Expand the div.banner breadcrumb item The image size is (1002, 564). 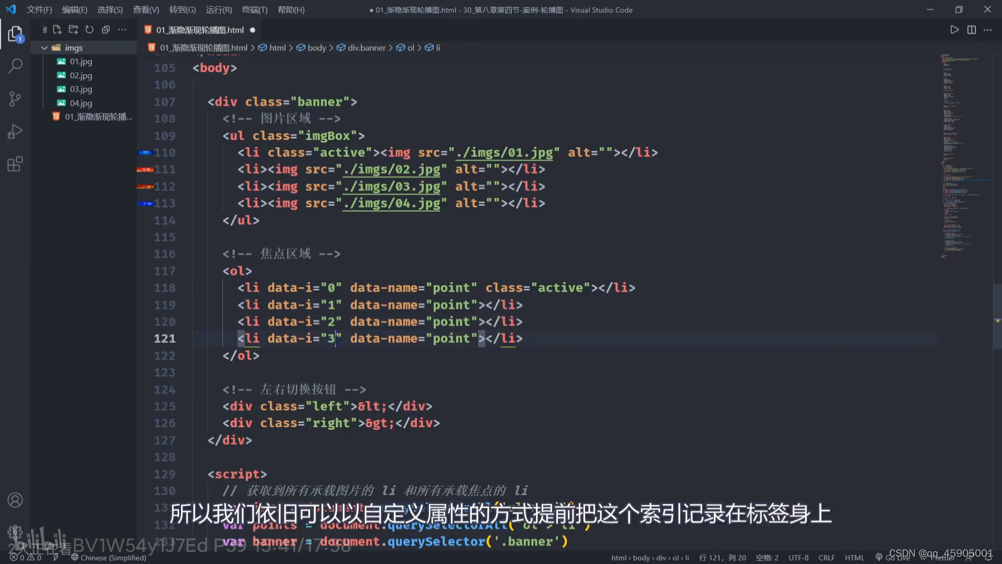366,48
